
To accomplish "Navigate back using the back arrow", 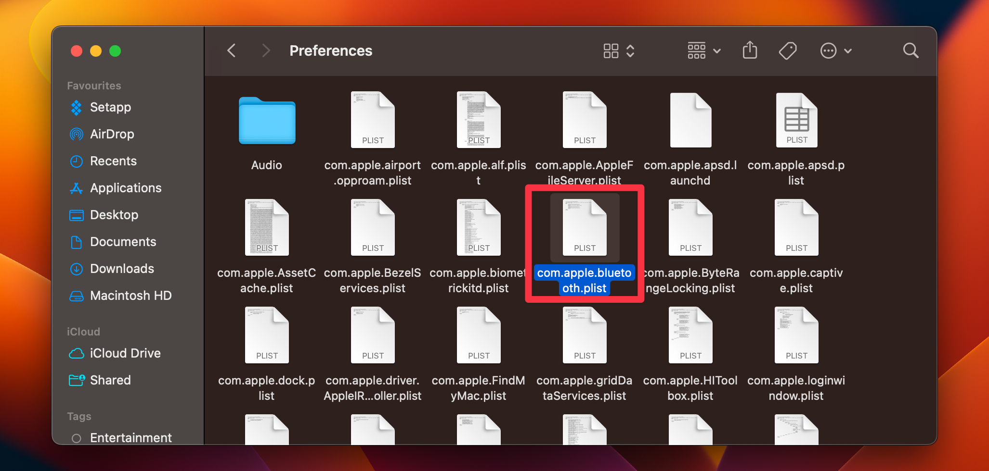I will point(231,50).
